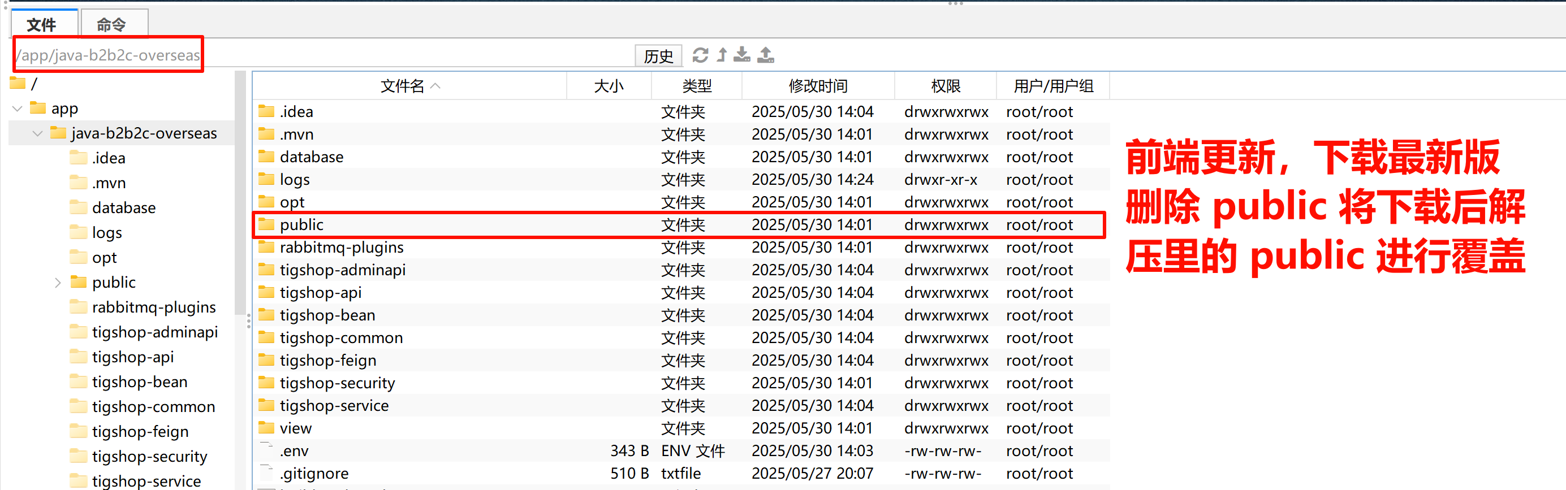
Task: Click .idea folder icon in file list
Action: pos(266,111)
